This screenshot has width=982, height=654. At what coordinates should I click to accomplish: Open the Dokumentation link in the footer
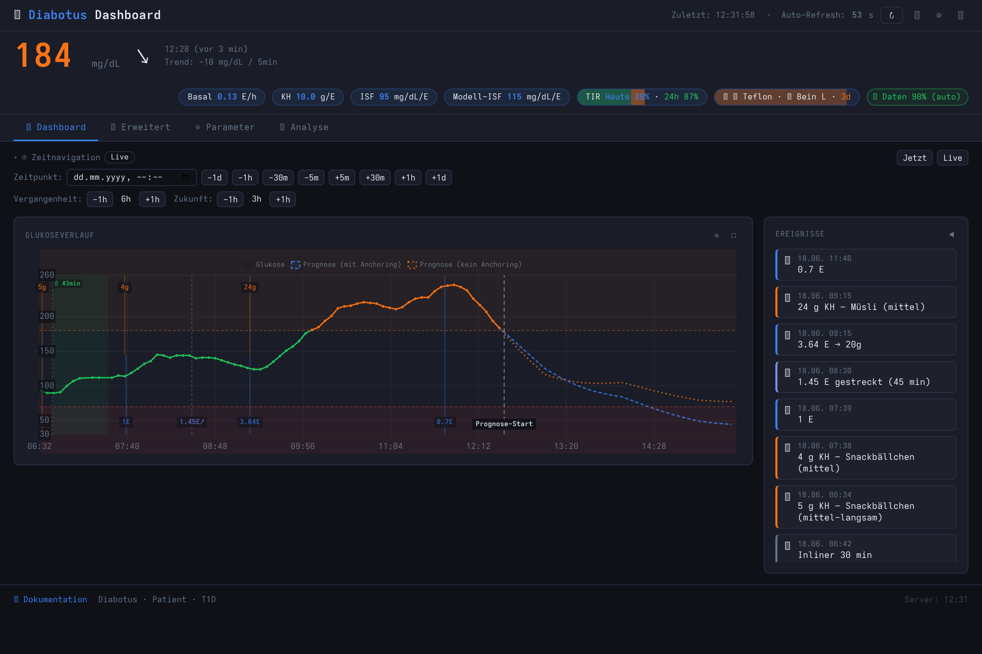(x=50, y=599)
